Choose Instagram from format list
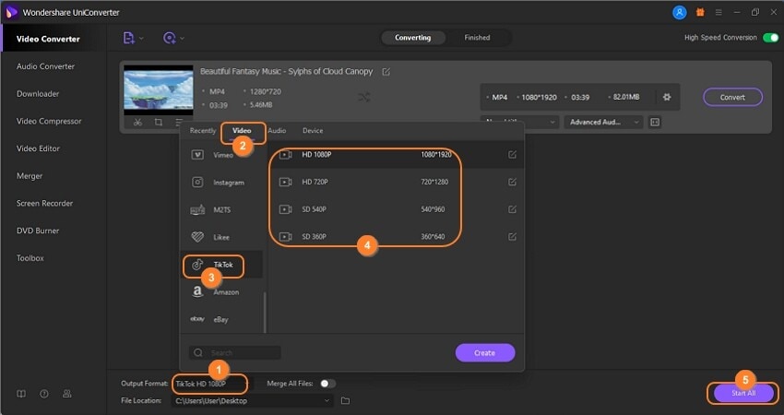Image resolution: width=784 pixels, height=415 pixels. click(x=221, y=183)
